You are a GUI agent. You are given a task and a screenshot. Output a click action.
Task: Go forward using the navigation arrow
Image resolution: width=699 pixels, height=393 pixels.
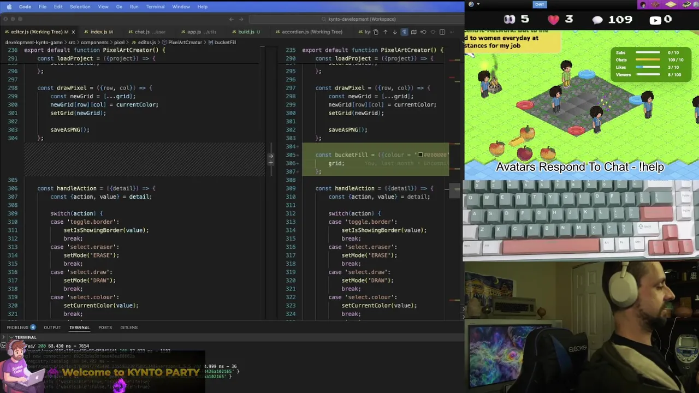pyautogui.click(x=241, y=19)
